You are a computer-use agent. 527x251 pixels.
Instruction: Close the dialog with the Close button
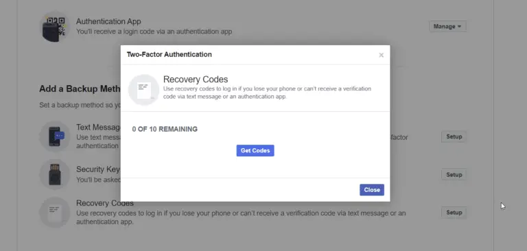pos(372,190)
